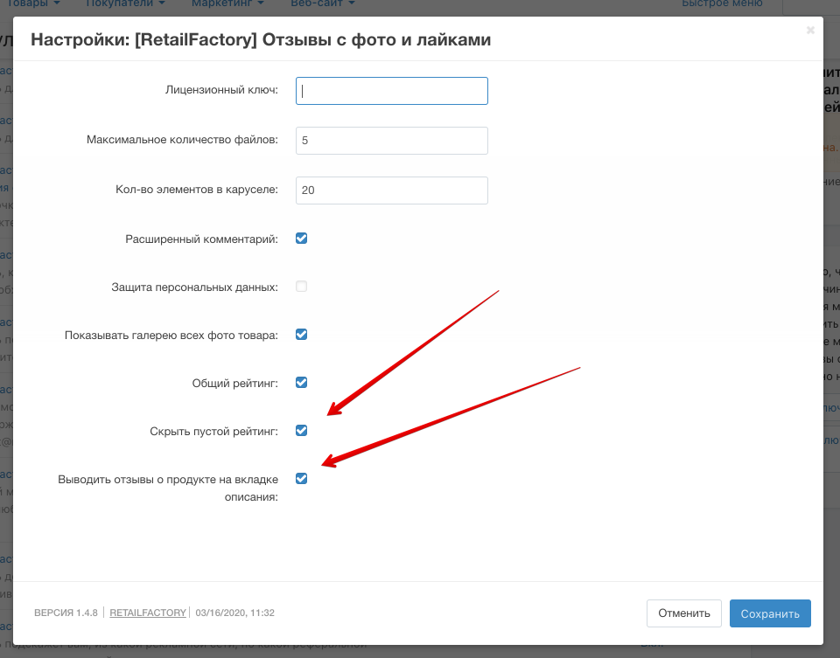The width and height of the screenshot is (840, 658).
Task: Enable the Защита персональных данных checkbox
Action: tap(302, 287)
